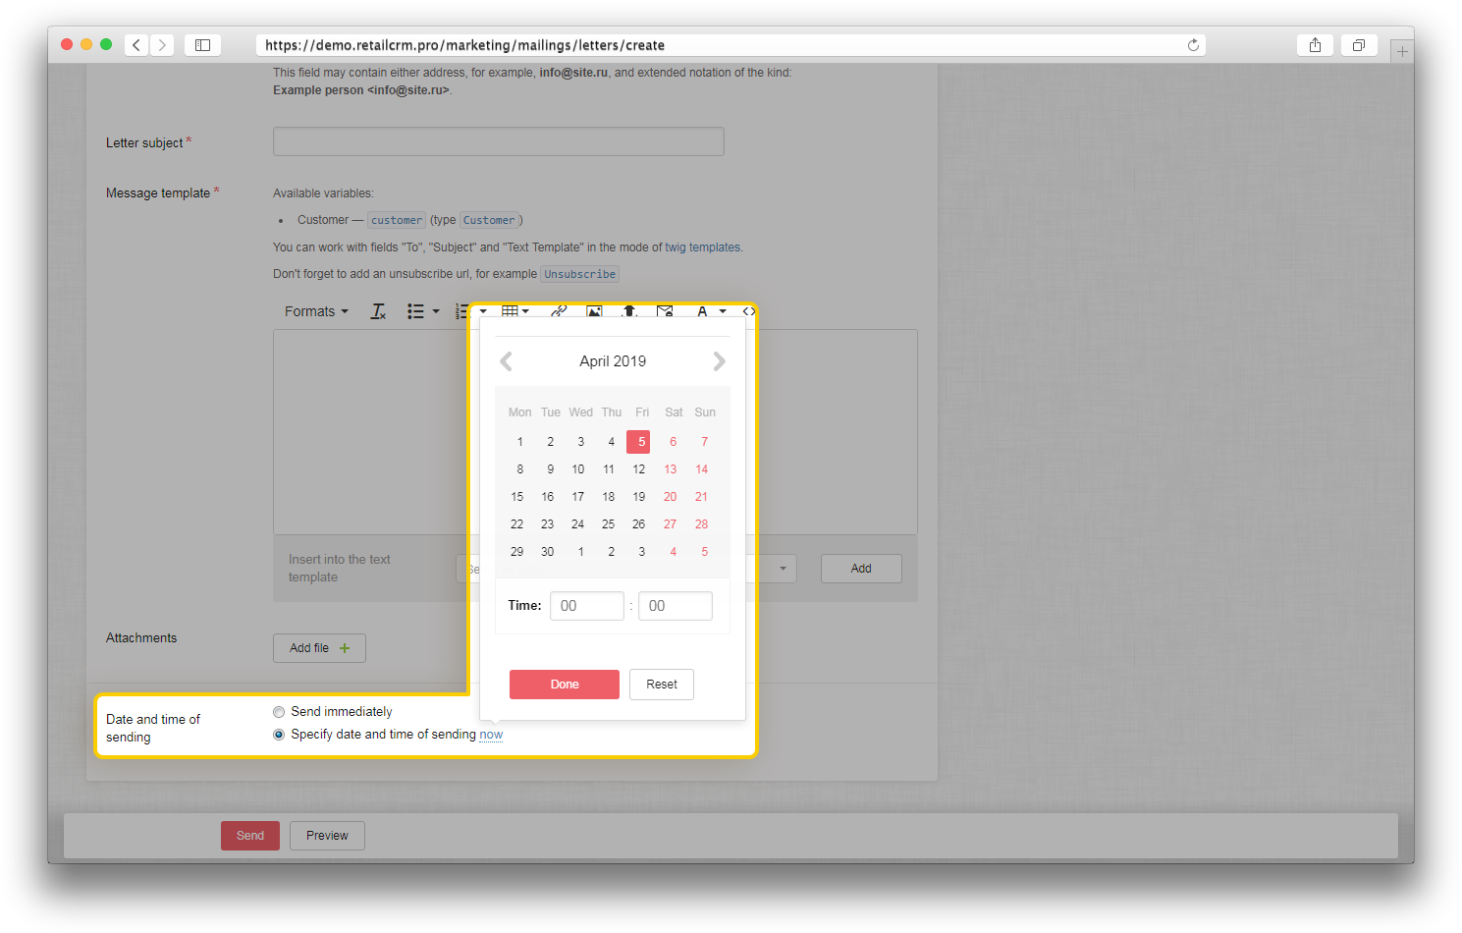Click the minutes time field
Screen dimensions: 1462x933
(676, 606)
